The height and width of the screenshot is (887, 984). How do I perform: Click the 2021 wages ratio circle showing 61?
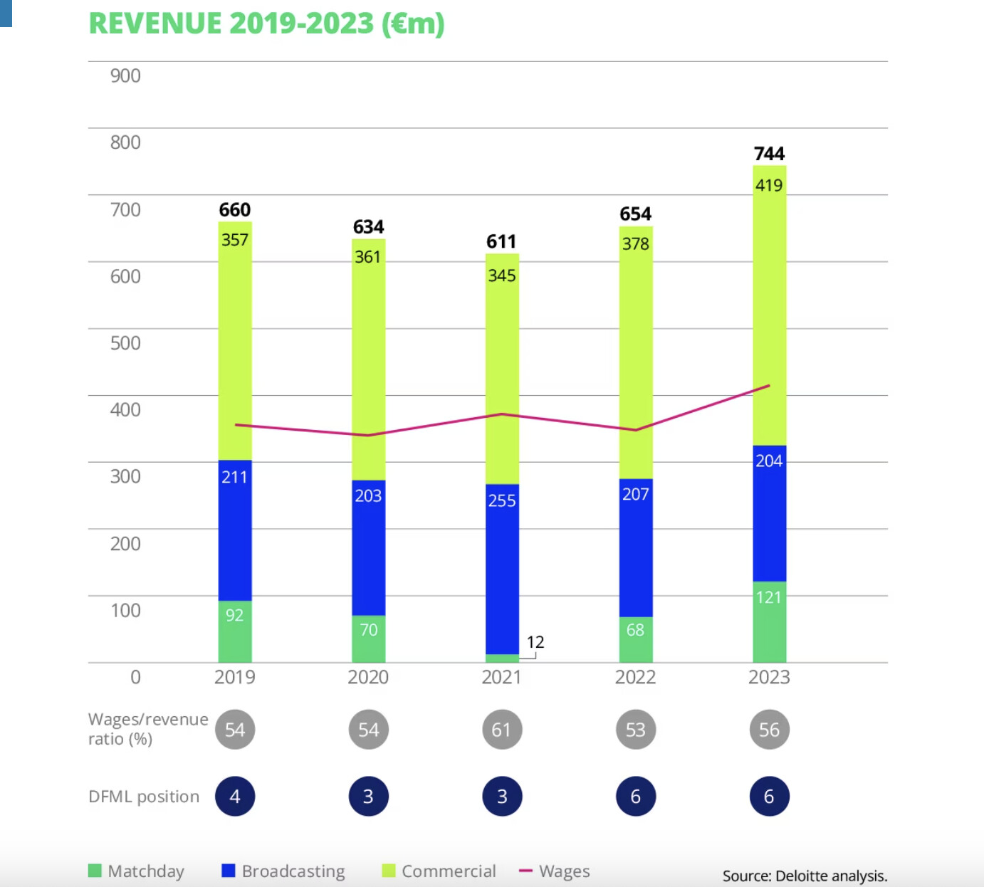click(x=502, y=730)
